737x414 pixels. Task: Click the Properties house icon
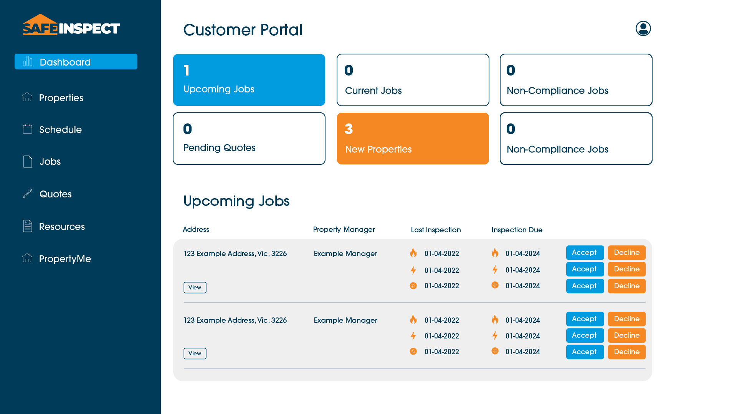27,97
